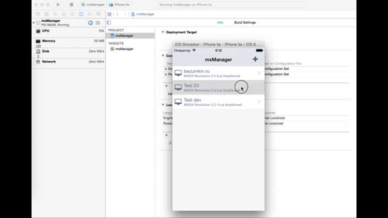Open the mxManager scheme selector
This screenshot has height=218, width=388.
[93, 5]
